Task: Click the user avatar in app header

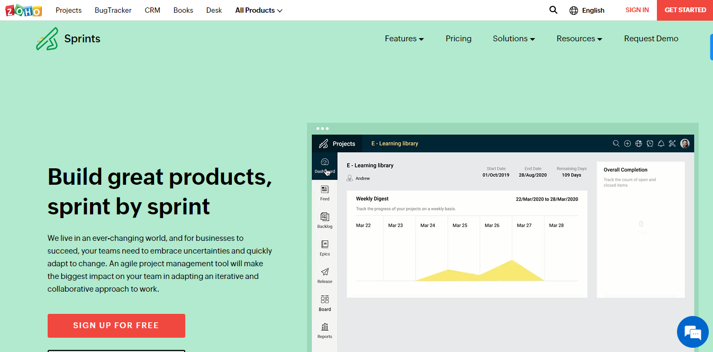Action: pyautogui.click(x=685, y=143)
